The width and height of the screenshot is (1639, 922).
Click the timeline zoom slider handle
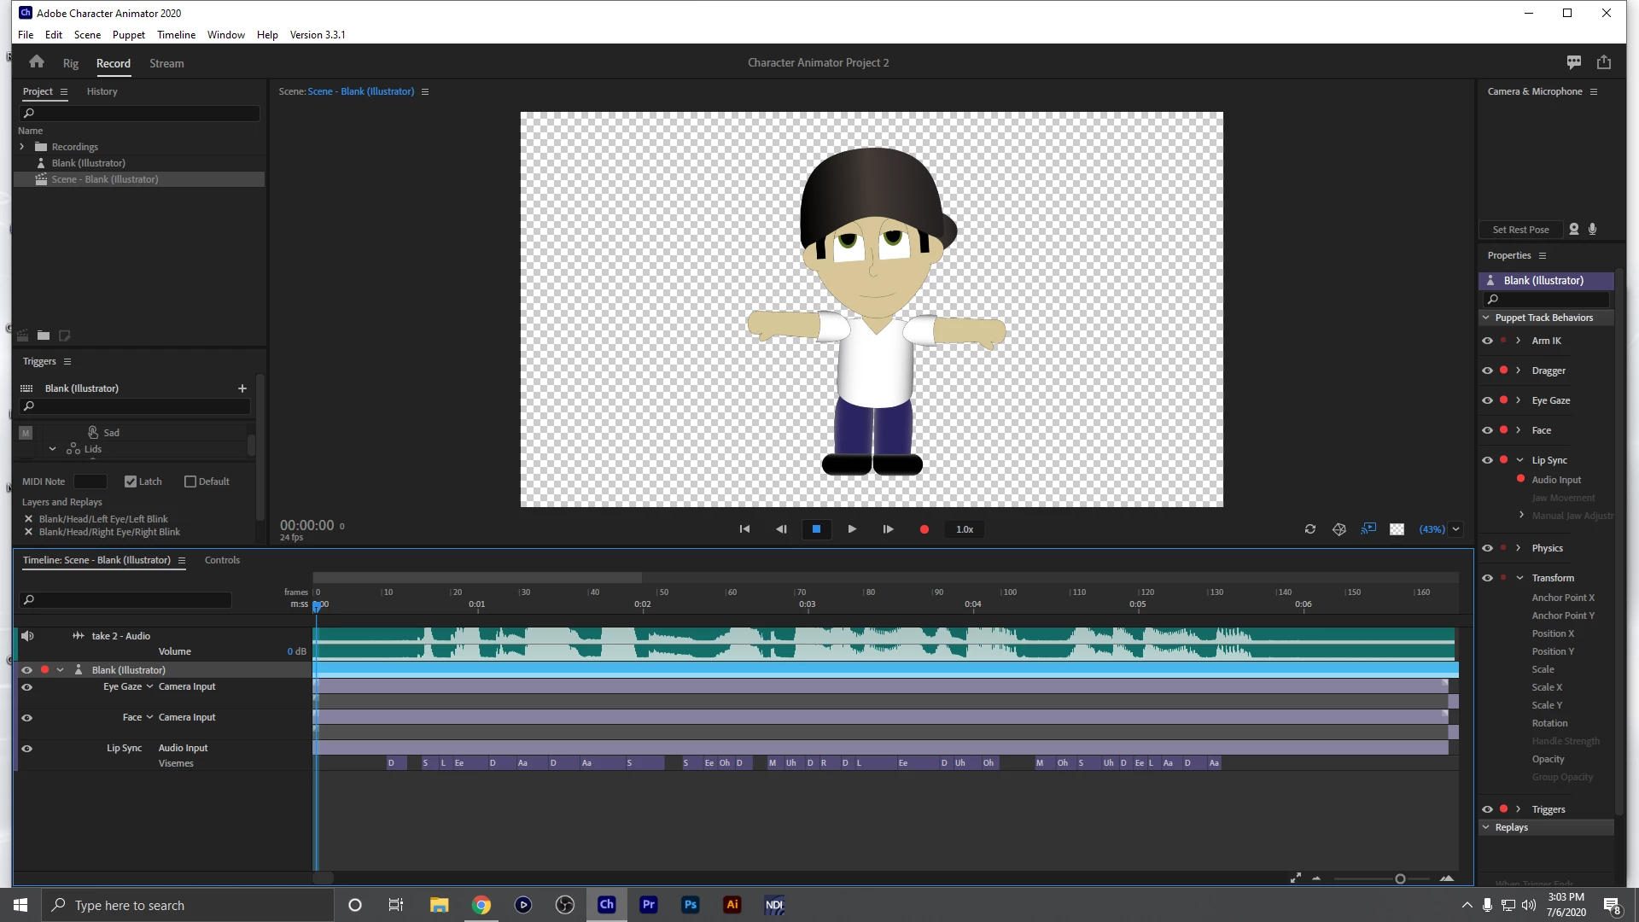1400,878
